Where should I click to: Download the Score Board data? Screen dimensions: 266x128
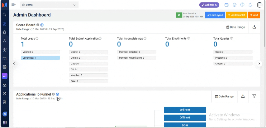(254, 27)
